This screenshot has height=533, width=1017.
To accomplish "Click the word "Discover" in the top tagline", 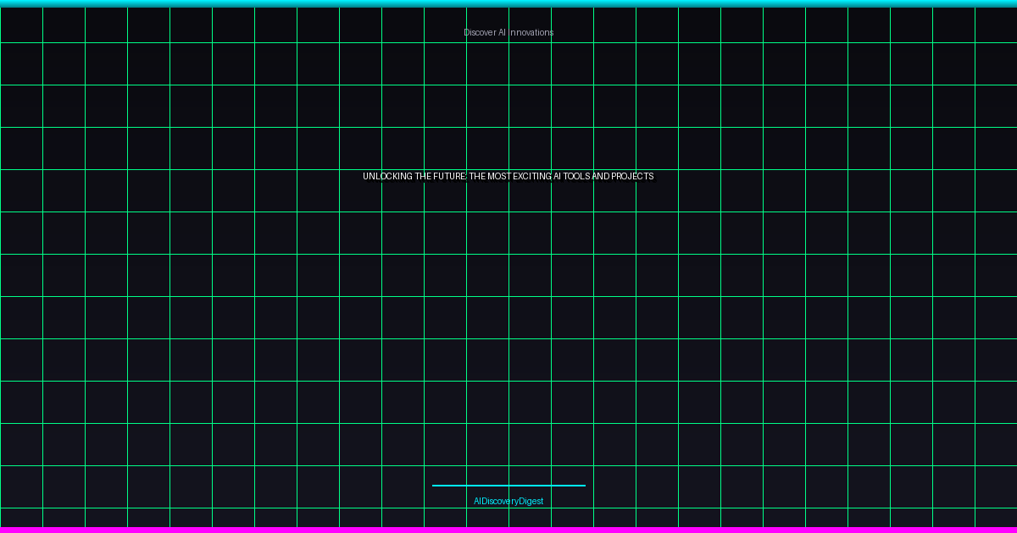I will [x=480, y=32].
